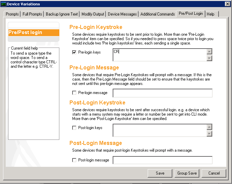Check the Post-login message checkbox
The width and height of the screenshot is (232, 184).
pos(74,160)
